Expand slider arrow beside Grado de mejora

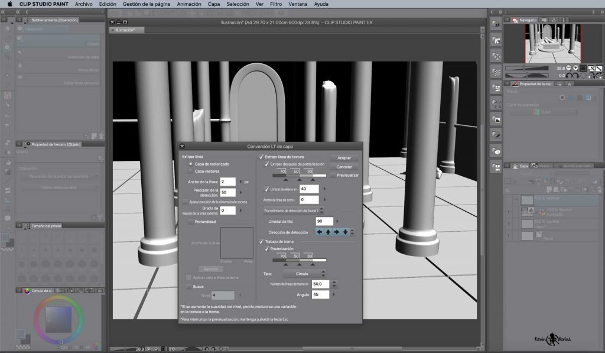pyautogui.click(x=241, y=210)
